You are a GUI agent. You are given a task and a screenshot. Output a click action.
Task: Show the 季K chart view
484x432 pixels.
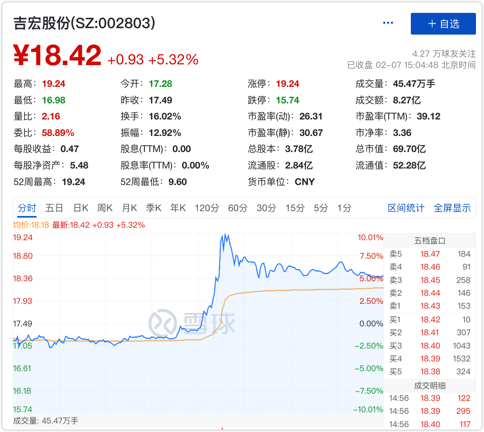point(154,208)
